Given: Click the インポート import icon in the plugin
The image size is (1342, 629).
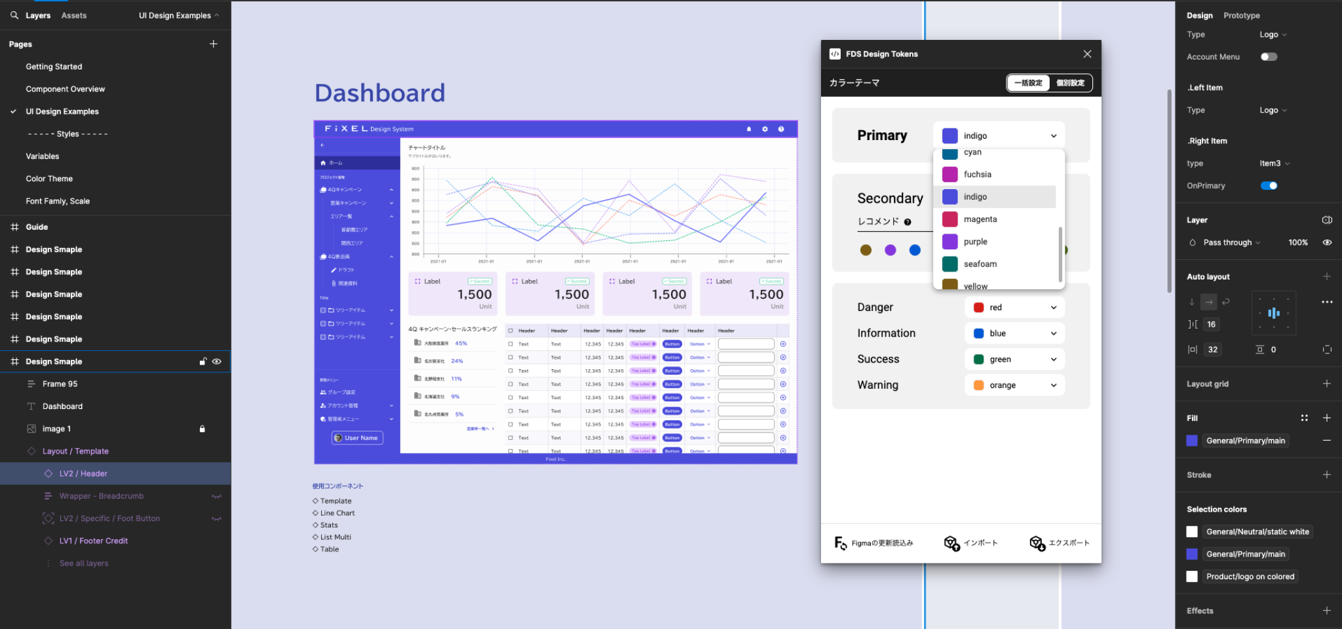Looking at the screenshot, I should [x=951, y=543].
